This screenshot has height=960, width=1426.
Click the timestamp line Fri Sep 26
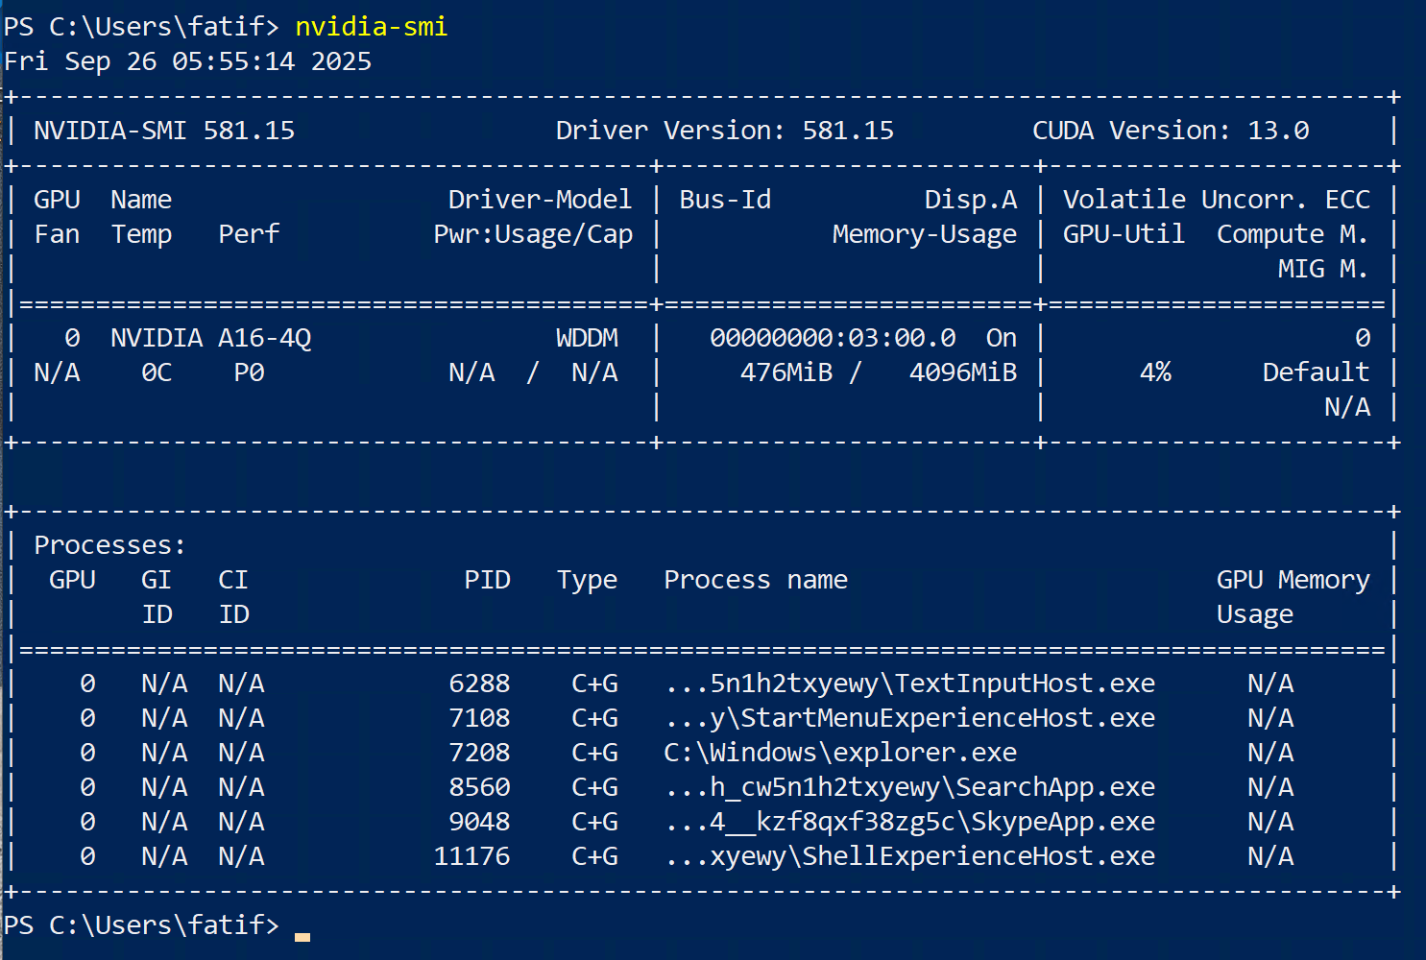187,61
